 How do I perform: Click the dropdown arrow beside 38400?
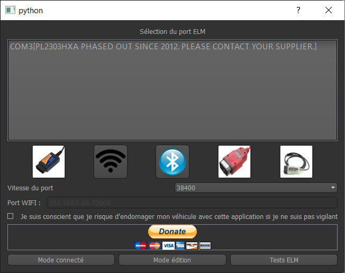click(333, 188)
